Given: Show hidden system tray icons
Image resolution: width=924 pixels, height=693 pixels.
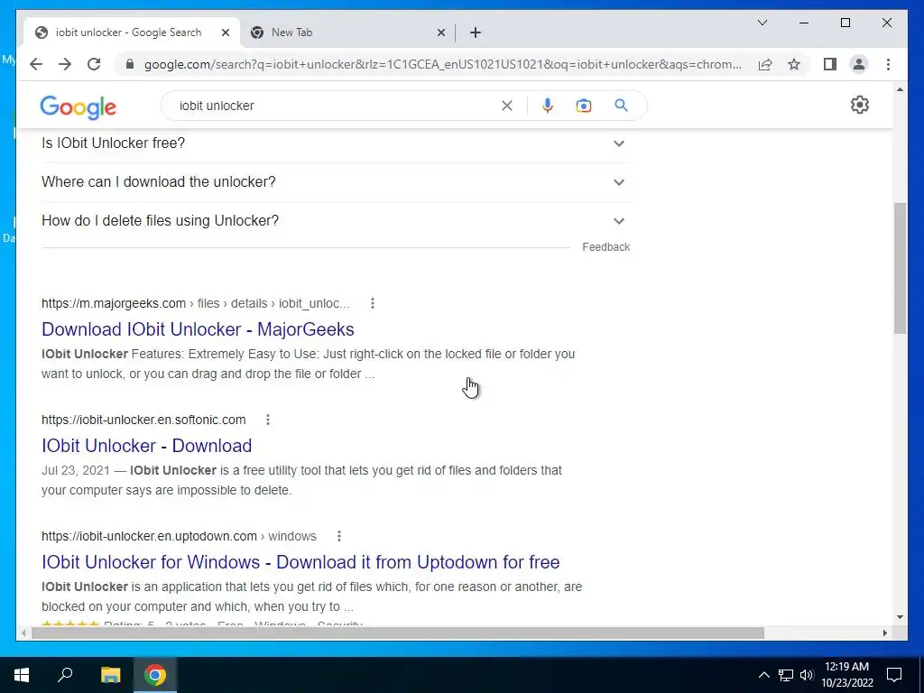Looking at the screenshot, I should (763, 675).
